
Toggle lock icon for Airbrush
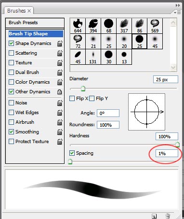coord(60,122)
